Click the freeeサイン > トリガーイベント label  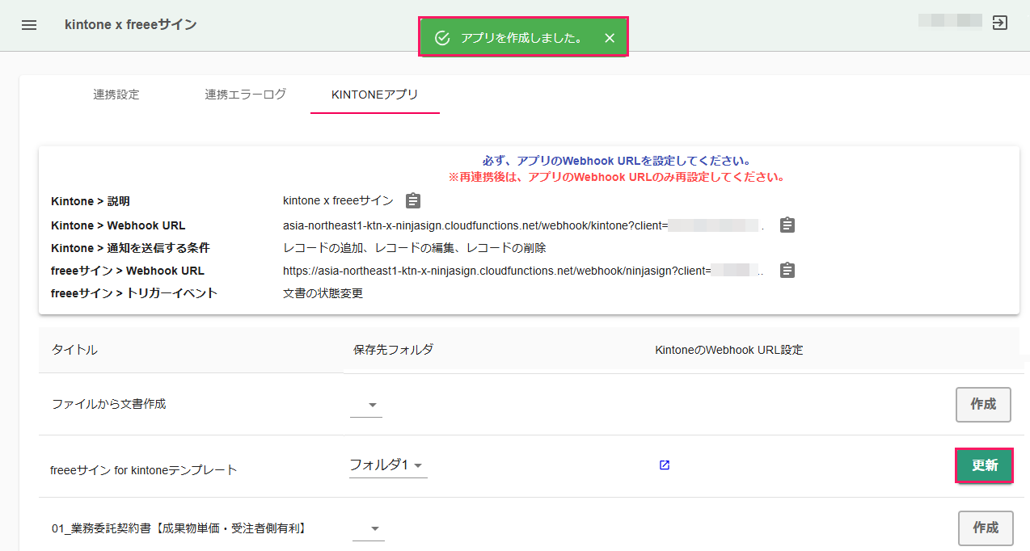[x=134, y=293]
